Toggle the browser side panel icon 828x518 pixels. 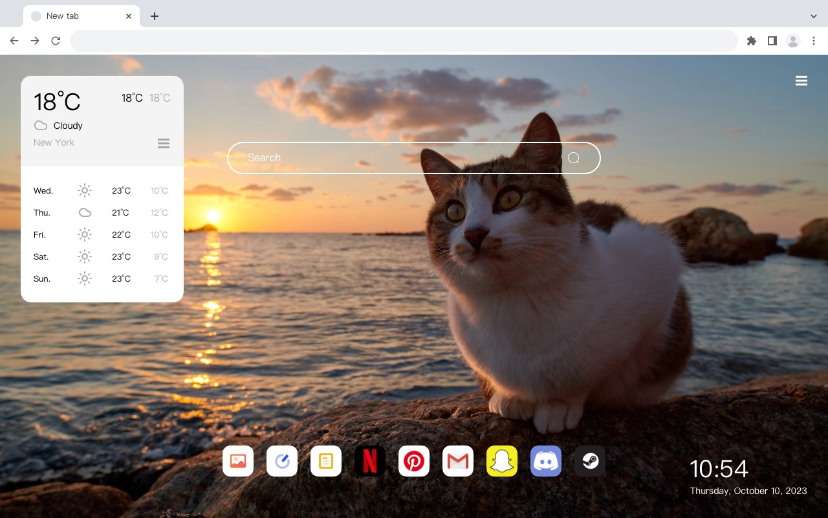(x=772, y=41)
